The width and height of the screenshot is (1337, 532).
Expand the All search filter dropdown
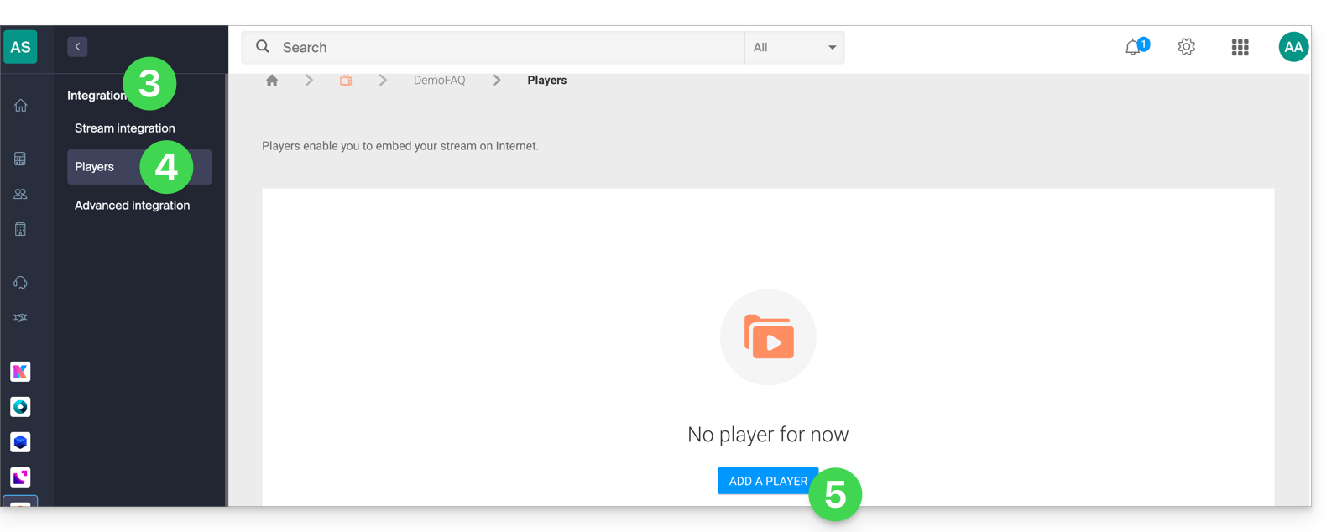coord(794,48)
